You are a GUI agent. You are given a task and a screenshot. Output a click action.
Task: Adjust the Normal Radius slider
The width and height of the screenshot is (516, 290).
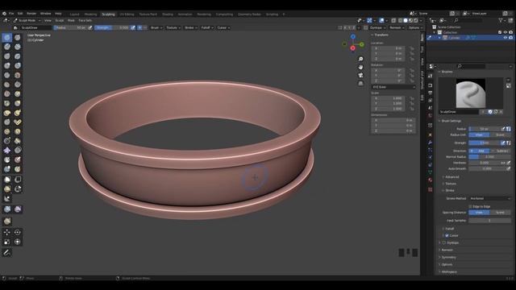(489, 157)
